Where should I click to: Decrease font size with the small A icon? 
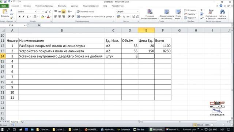[x=50, y=11]
